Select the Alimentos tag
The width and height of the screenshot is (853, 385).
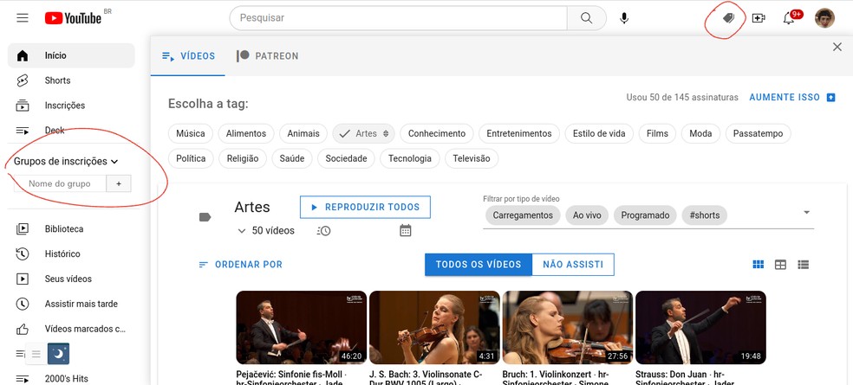(246, 133)
